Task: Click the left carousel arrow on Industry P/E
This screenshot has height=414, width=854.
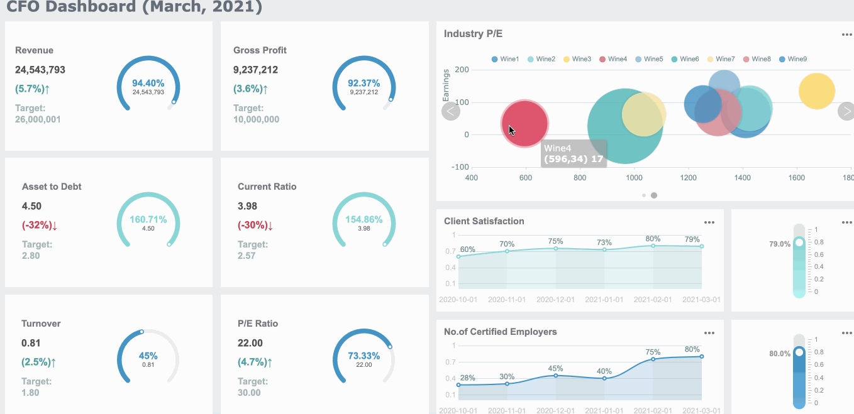Action: [x=451, y=111]
